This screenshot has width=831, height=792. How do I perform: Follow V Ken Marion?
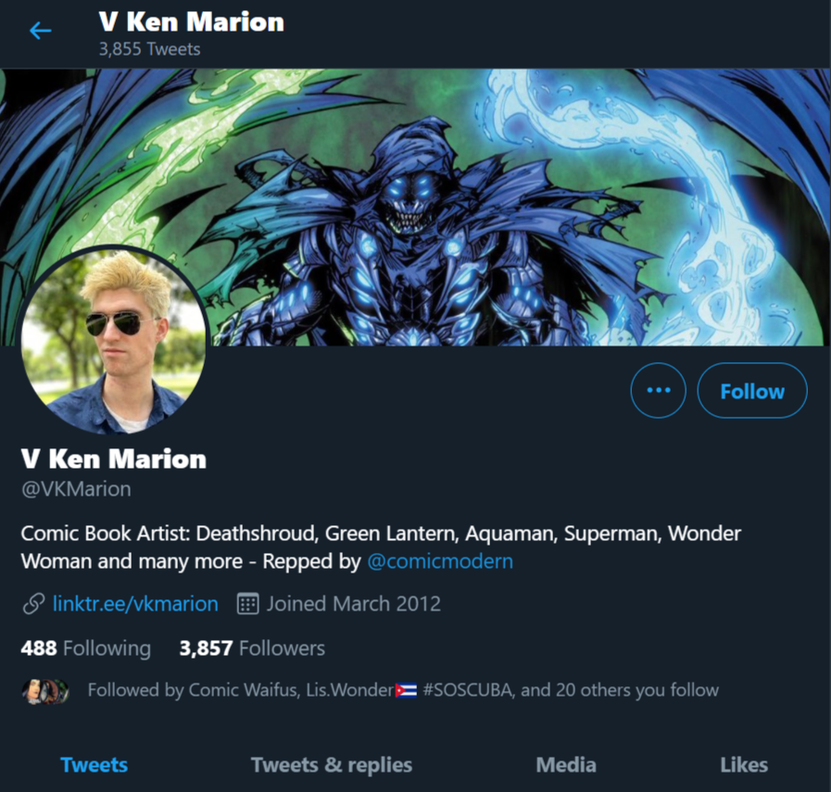click(752, 390)
